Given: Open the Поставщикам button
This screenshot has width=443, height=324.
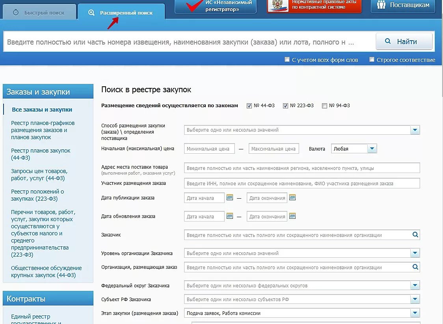Looking at the screenshot, I should coord(403,6).
